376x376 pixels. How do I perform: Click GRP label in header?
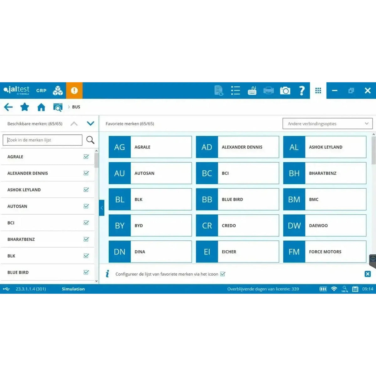[x=41, y=91]
